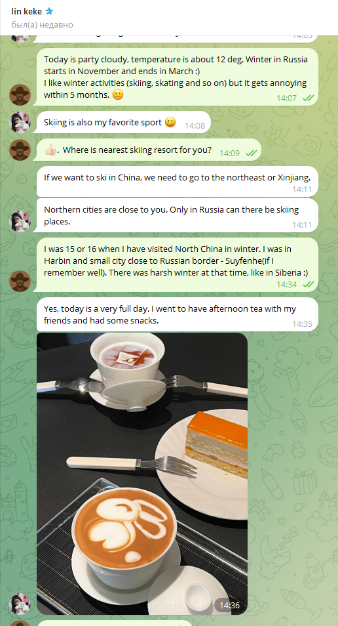Click the hat avatar beside the 14:07 message
Image resolution: width=338 pixels, height=626 pixels.
coord(20,95)
